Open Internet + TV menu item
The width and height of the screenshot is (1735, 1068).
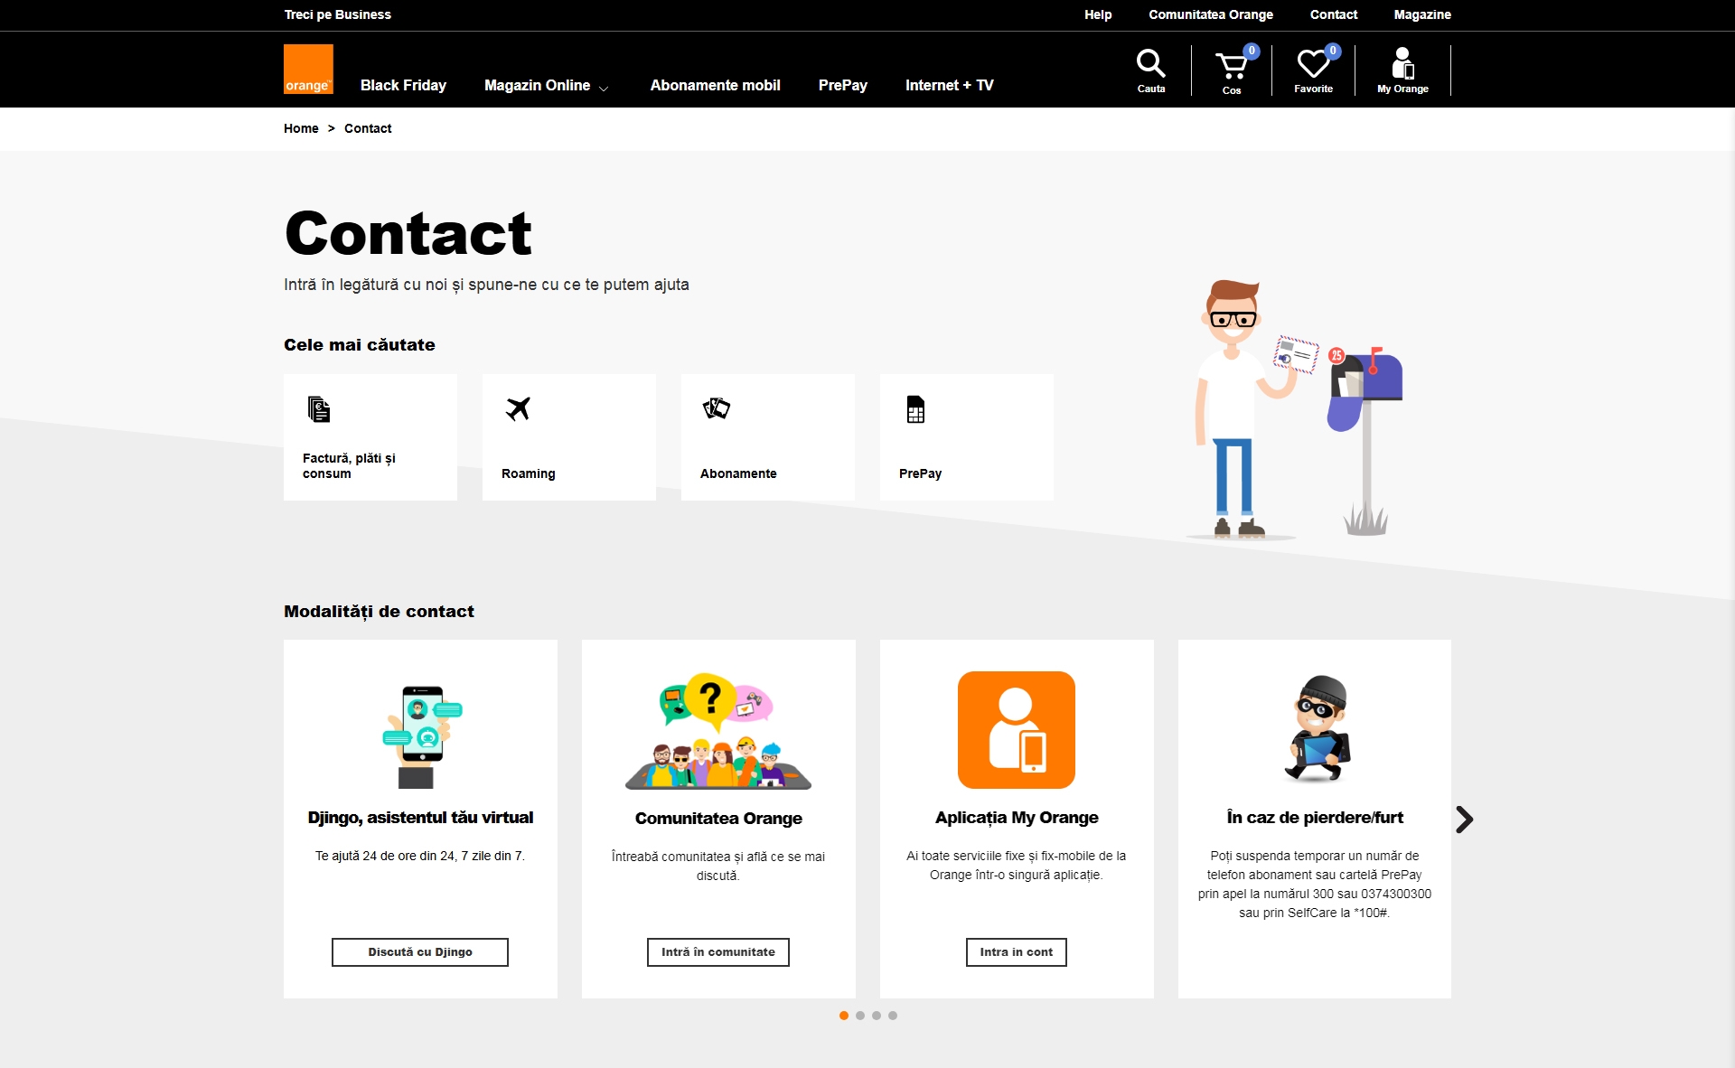(949, 85)
